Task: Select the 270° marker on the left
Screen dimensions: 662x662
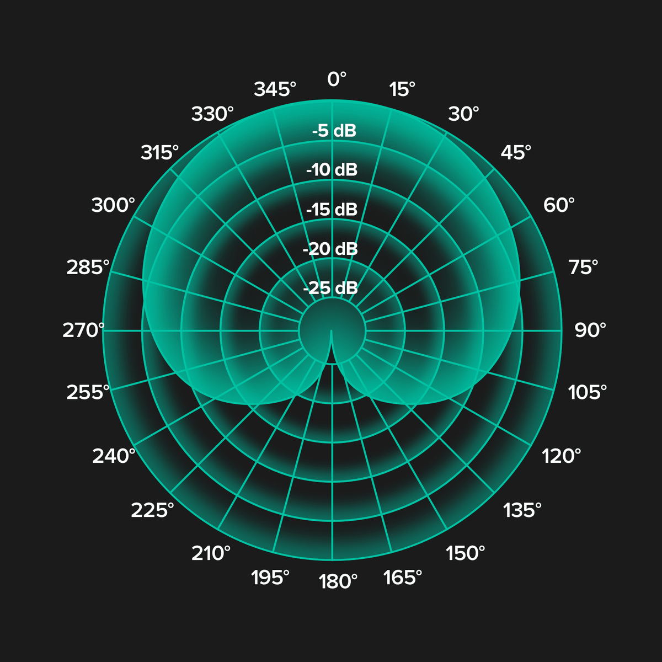Action: pyautogui.click(x=83, y=330)
